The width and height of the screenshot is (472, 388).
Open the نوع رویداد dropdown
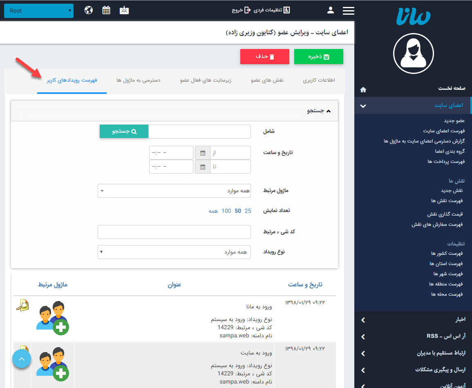[x=174, y=252]
